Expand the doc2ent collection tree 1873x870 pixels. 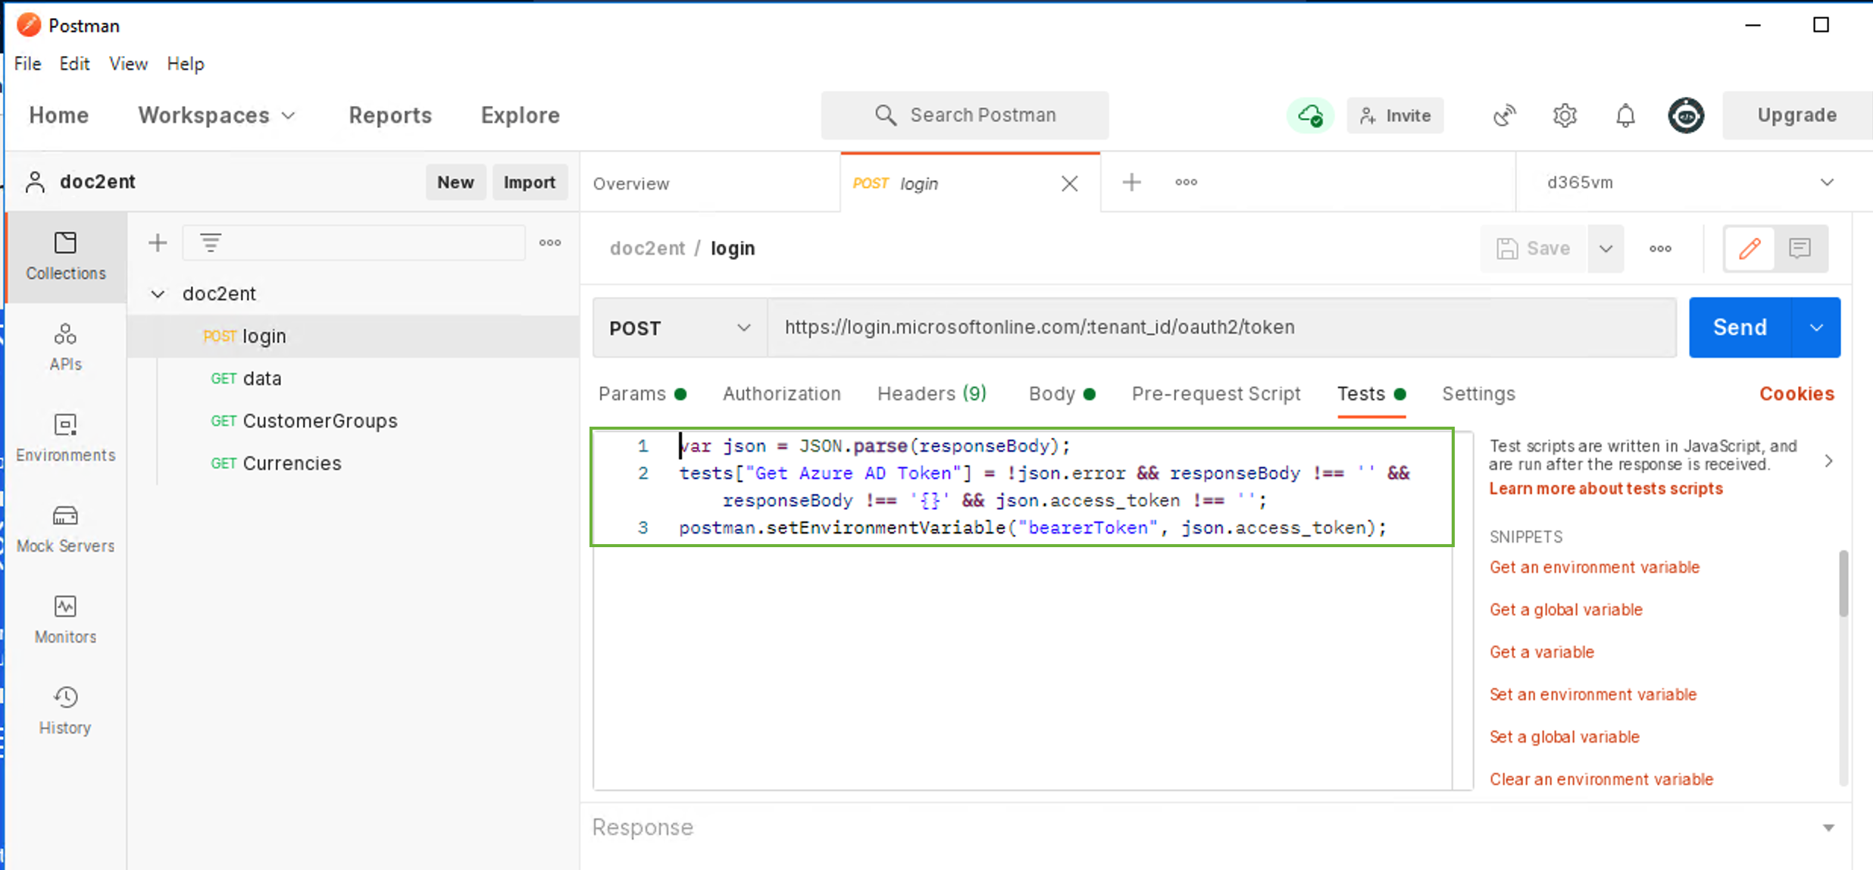coord(157,293)
